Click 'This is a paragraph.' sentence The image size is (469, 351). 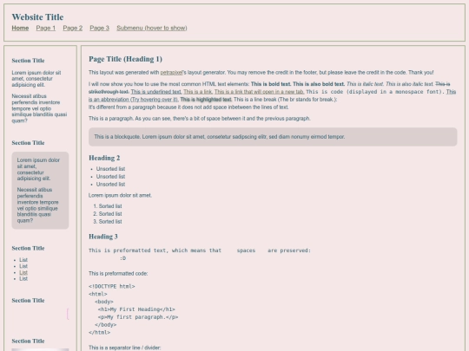(x=111, y=119)
